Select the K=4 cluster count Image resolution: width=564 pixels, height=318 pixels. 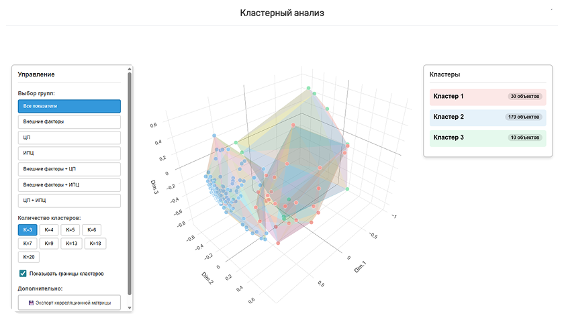tap(49, 229)
